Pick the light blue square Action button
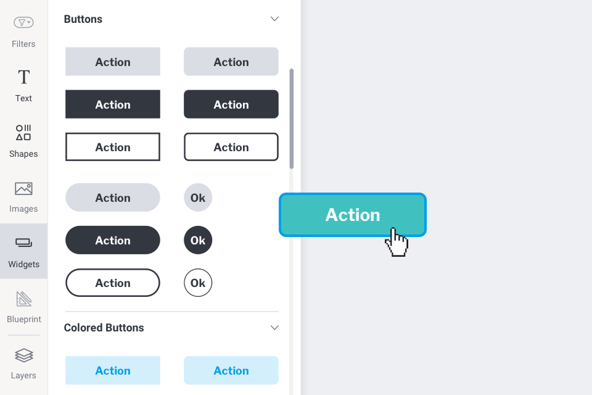 click(113, 370)
